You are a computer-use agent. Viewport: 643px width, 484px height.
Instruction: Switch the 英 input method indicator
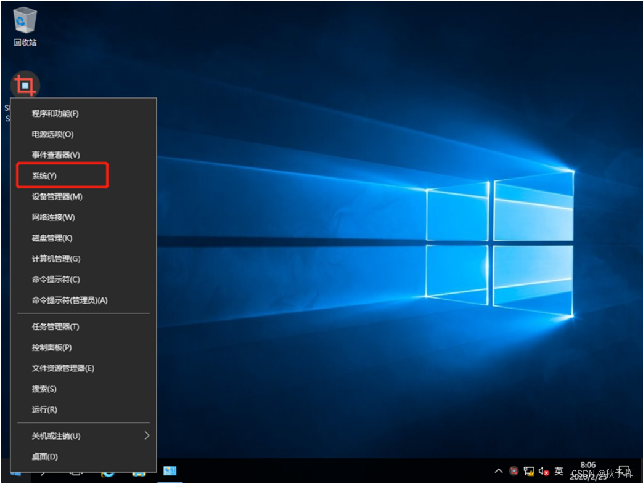[559, 471]
